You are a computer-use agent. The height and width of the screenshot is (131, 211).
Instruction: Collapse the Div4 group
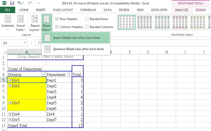[x=10, y=114]
